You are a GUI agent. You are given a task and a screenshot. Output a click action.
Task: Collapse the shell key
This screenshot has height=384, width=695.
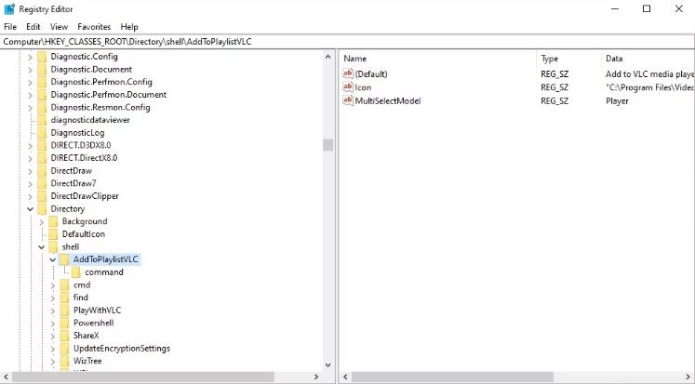pos(42,246)
